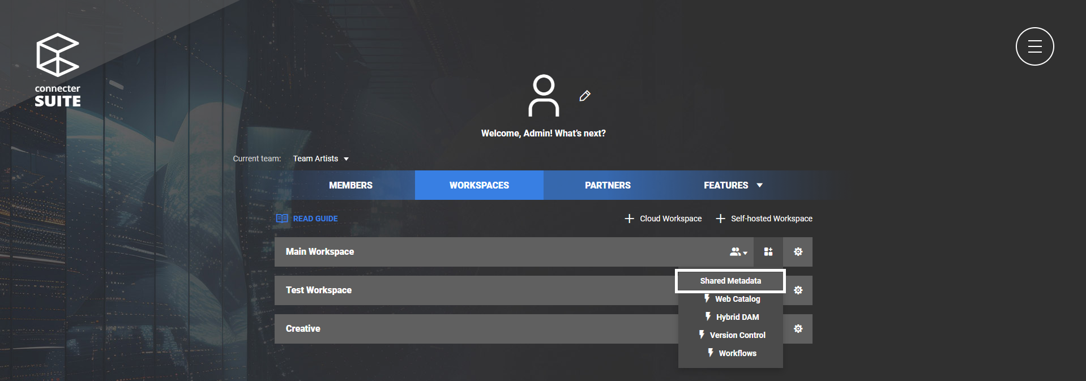Open the Team Artists team dropdown
The image size is (1086, 381).
click(320, 159)
